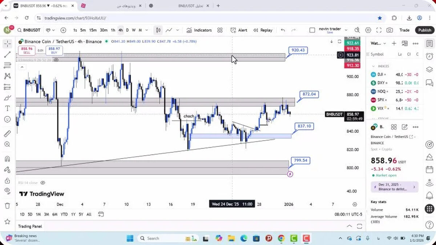Open the Alerts panel clock icon in right sidebar
Screen dimensions: 436x245
click(429, 56)
